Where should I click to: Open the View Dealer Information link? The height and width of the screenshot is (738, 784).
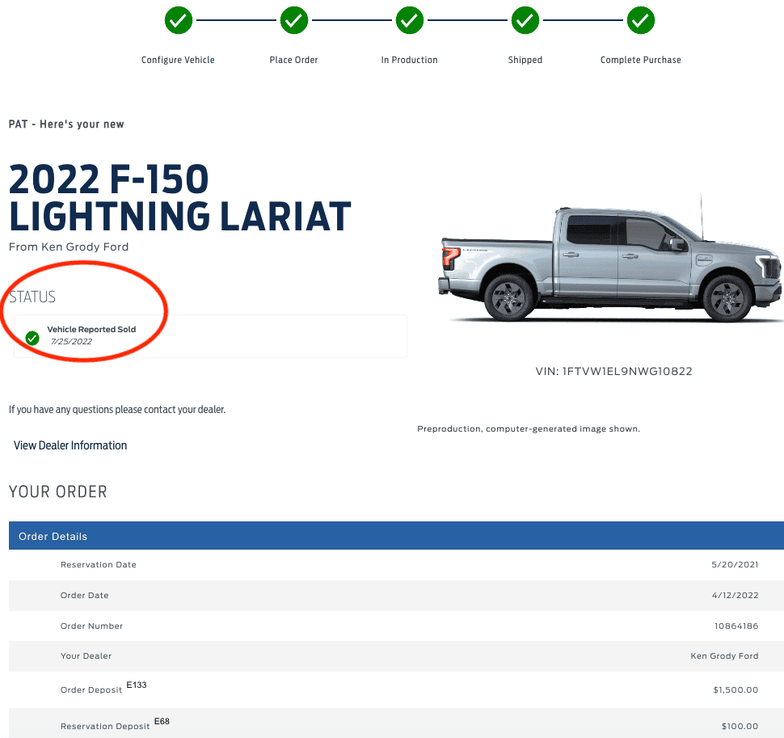tap(70, 445)
